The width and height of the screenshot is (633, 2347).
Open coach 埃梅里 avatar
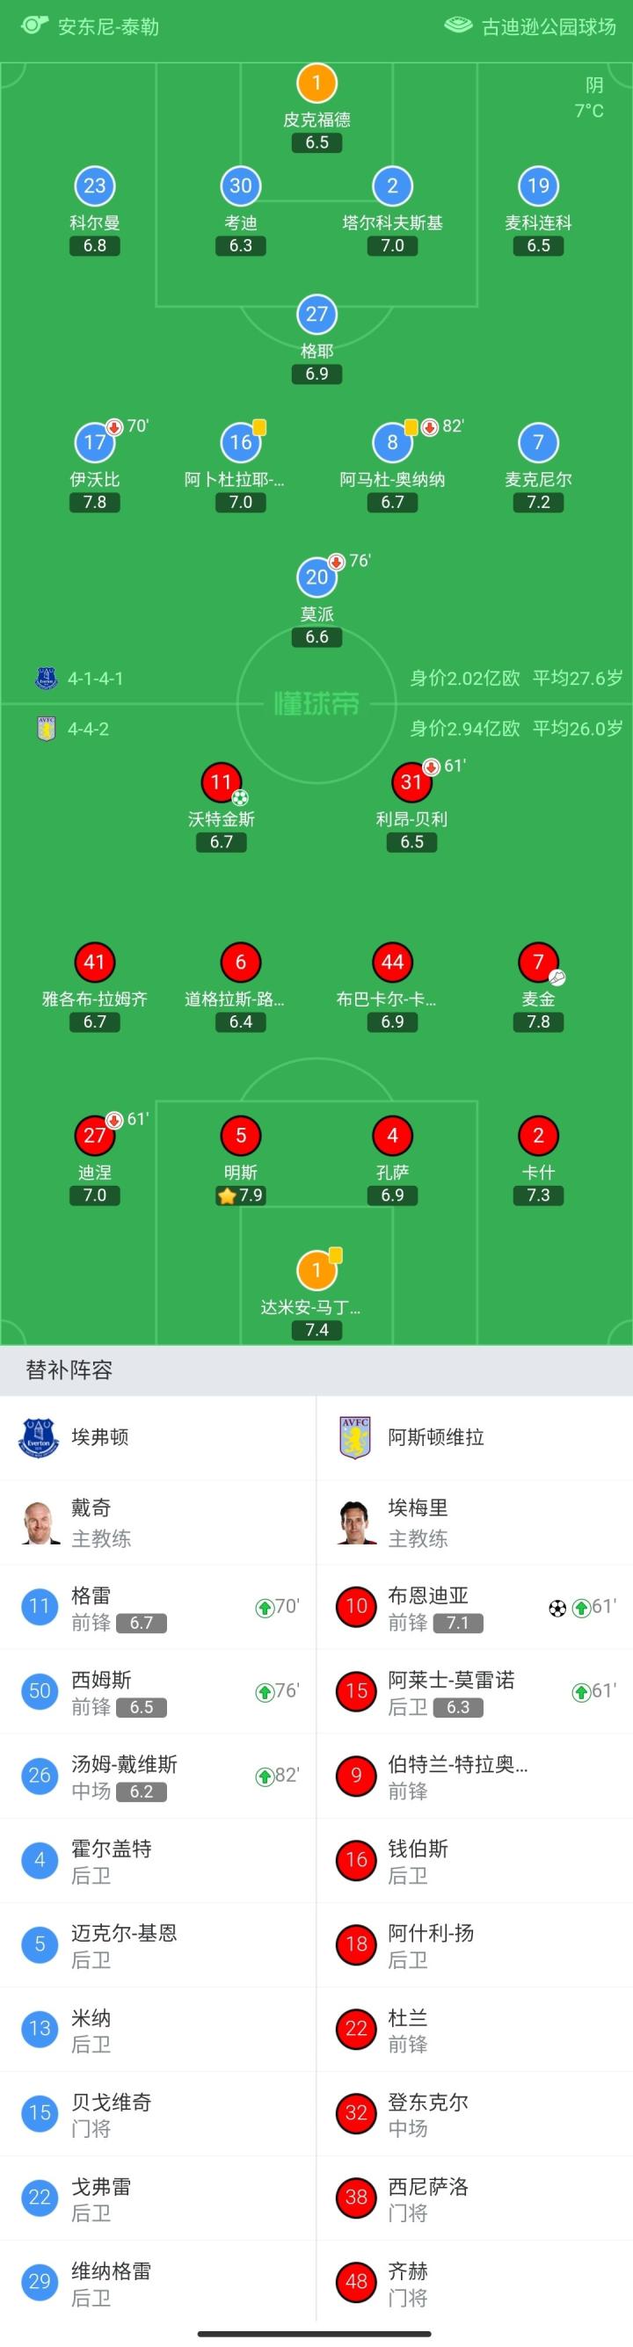coord(356,1523)
